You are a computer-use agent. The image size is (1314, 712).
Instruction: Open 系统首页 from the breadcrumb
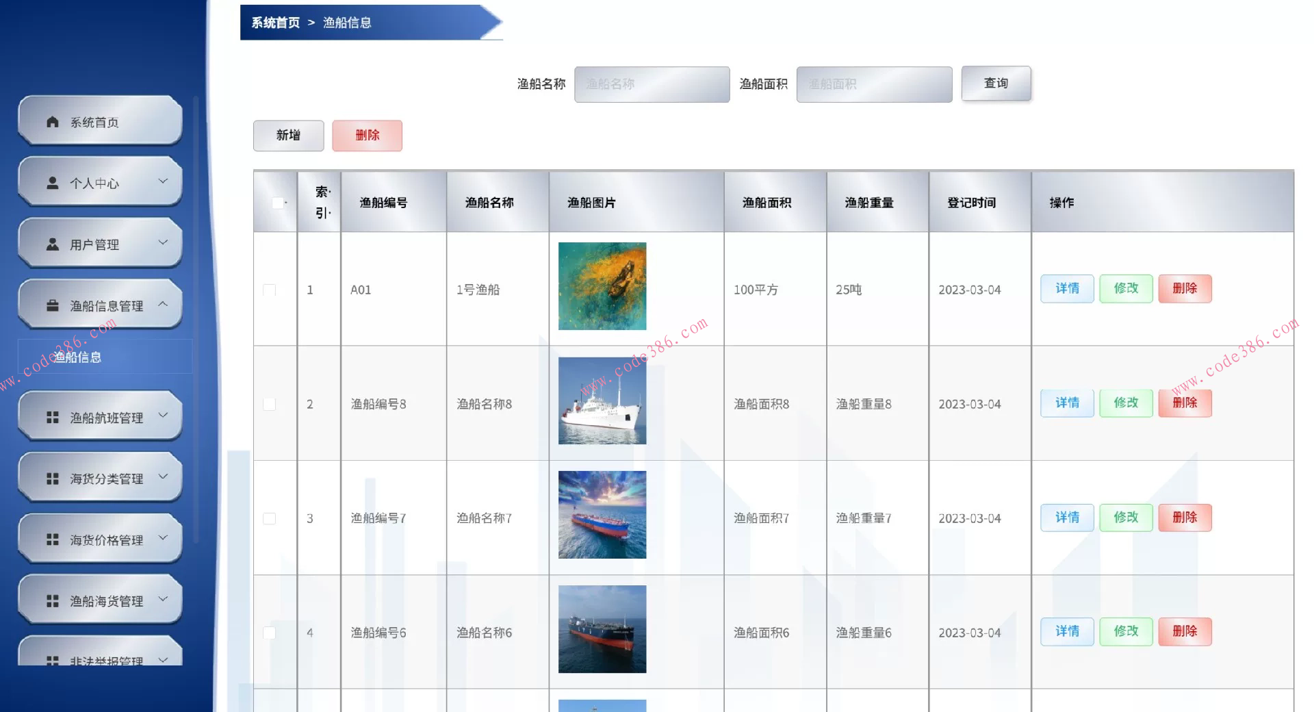[x=274, y=22]
